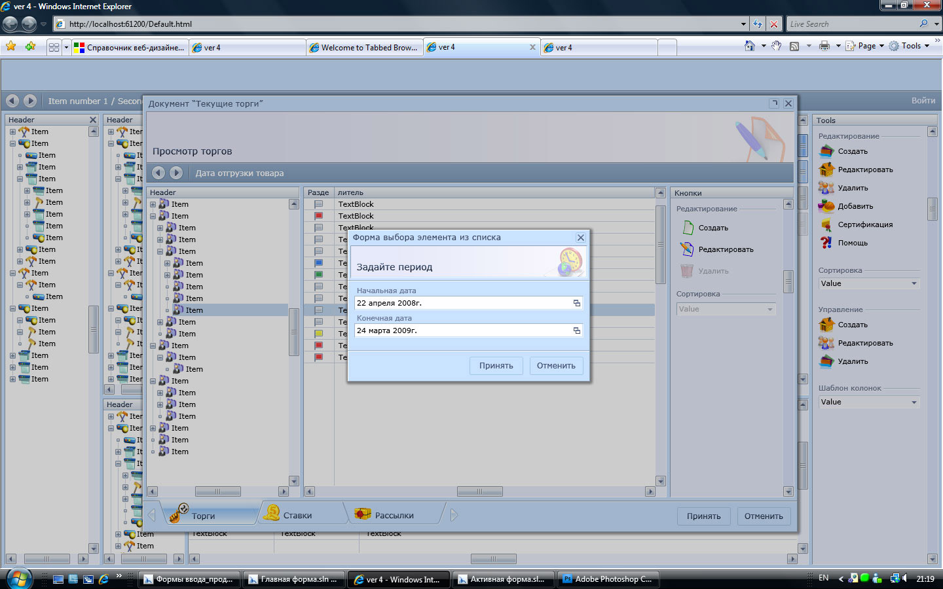The height and width of the screenshot is (589, 943).
Task: Click the Начальная дата input field
Action: tap(462, 303)
